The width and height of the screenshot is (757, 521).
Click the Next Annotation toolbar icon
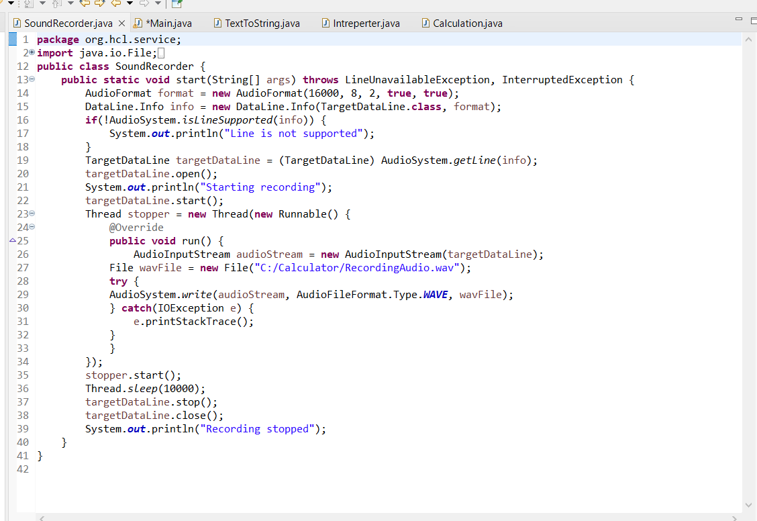28,4
